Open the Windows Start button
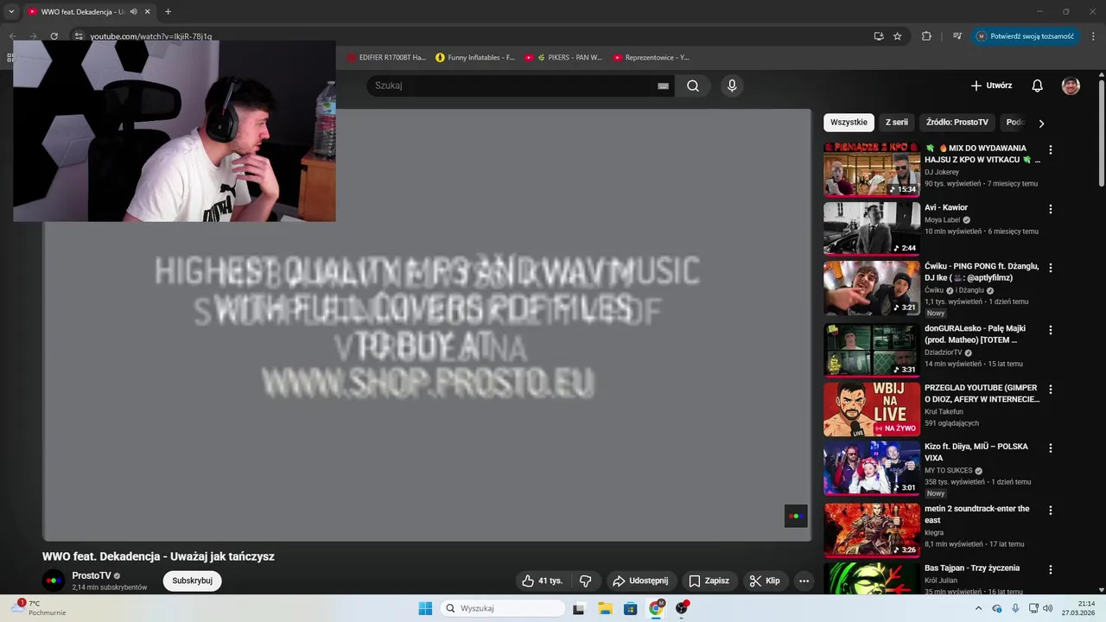 coord(425,608)
